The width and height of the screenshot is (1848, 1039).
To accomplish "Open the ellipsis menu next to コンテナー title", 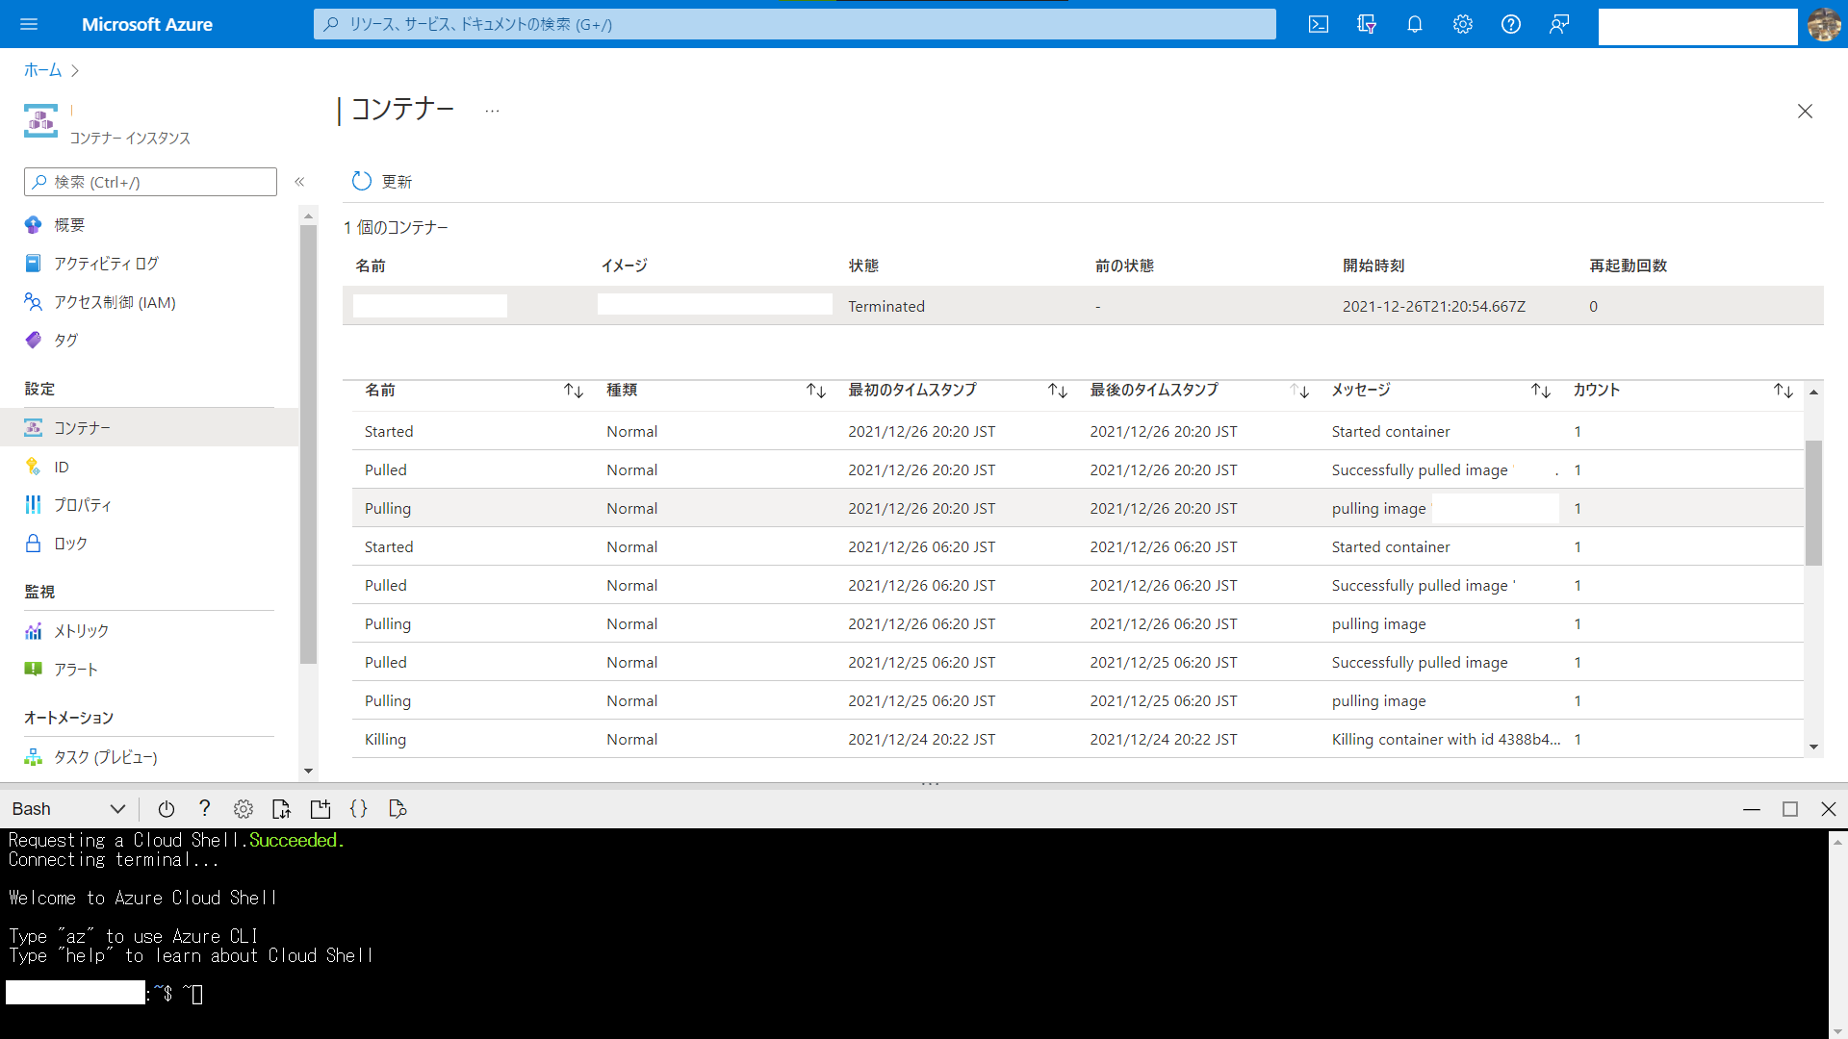I will tap(493, 111).
